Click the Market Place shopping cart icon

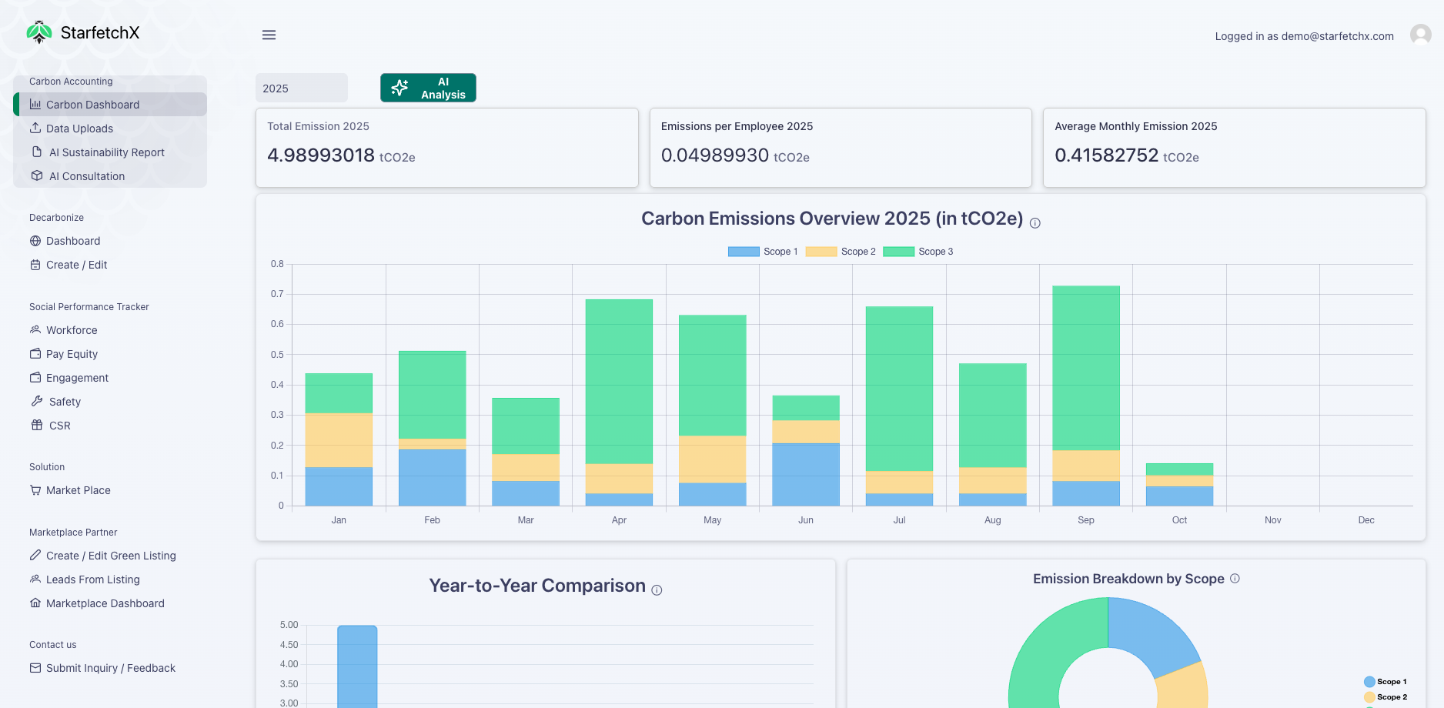[x=35, y=490]
